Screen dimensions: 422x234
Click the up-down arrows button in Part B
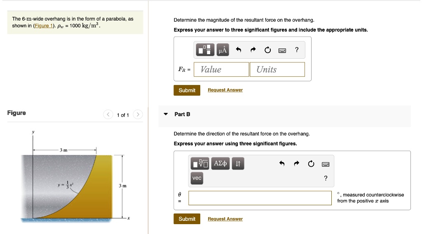[238, 164]
